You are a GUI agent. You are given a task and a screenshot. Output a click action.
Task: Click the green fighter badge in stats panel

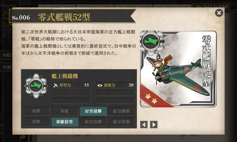coord(36,86)
